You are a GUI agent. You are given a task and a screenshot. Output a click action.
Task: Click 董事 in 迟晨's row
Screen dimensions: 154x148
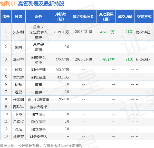38,92
